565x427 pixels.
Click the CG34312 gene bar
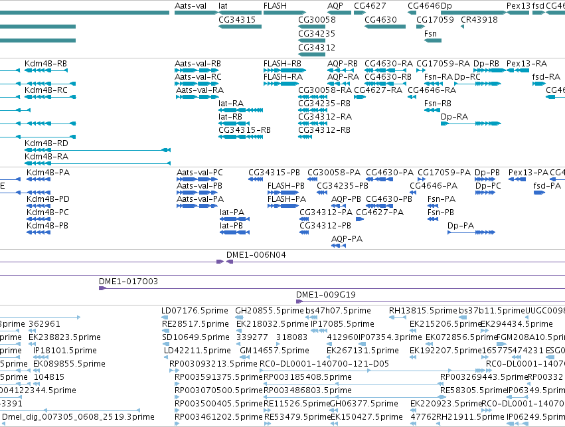312,54
